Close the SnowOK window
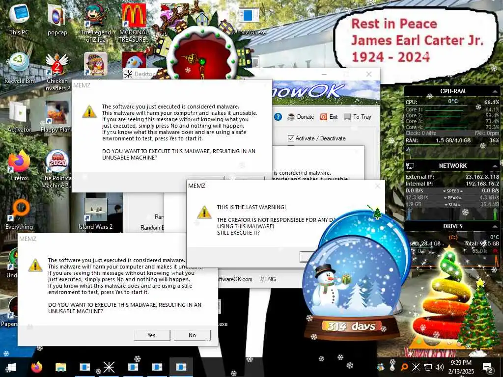Screen dimensions: 503x377 pos(369,74)
